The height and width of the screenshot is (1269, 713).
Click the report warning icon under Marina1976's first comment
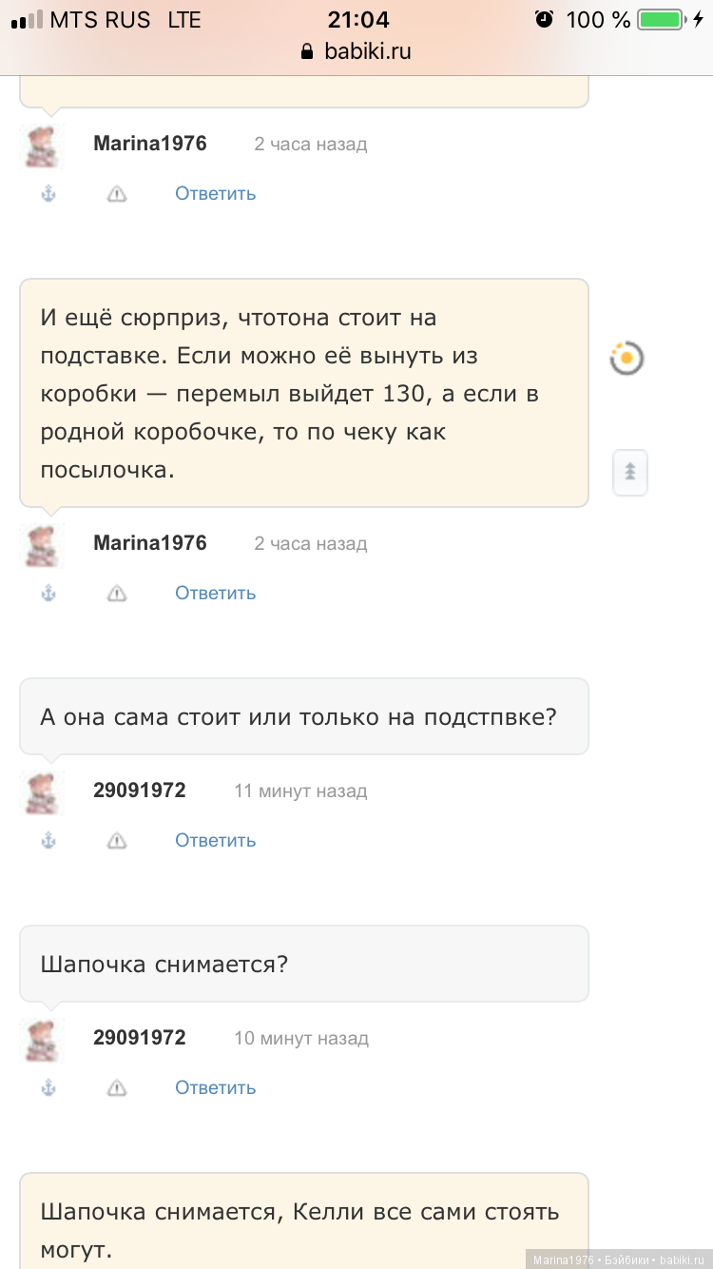coord(116,193)
